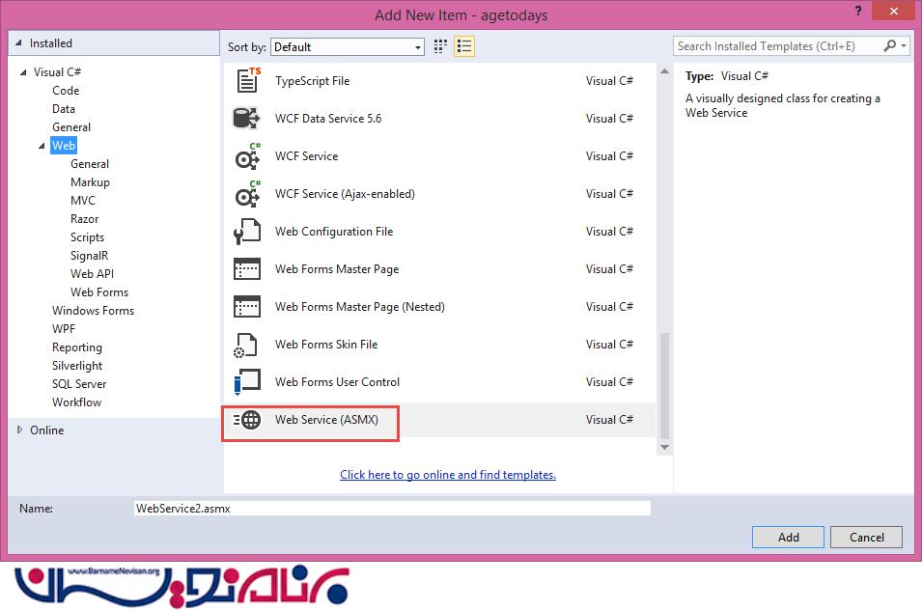Select the Web Forms category

99,292
